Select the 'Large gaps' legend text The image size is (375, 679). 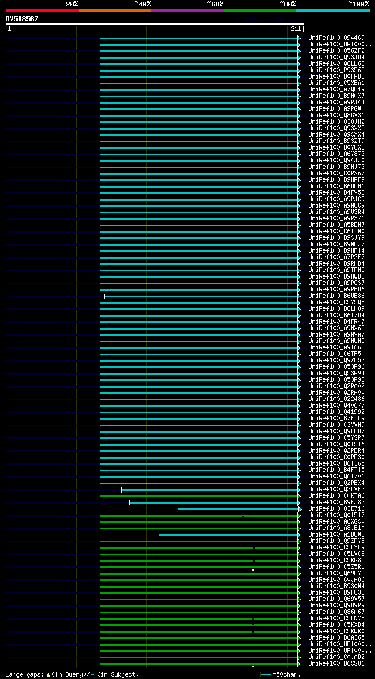coord(24,675)
